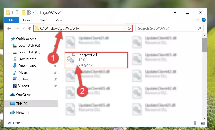Switch to the View ribbon tab
The height and width of the screenshot is (130, 215).
tap(59, 20)
